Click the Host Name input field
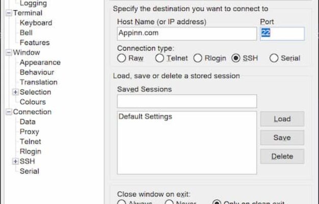Screen dimensions: 319x204 pyautogui.click(x=186, y=34)
